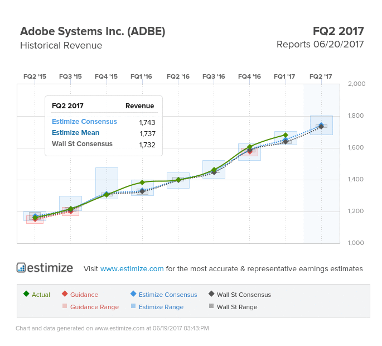Click the FQ1 '16 axis label

click(x=141, y=76)
